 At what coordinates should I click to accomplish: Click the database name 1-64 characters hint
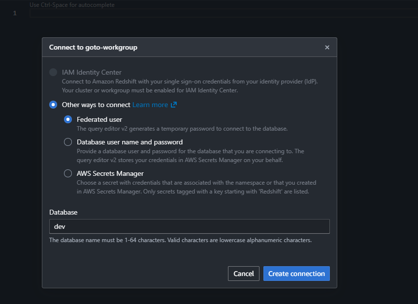pos(180,240)
